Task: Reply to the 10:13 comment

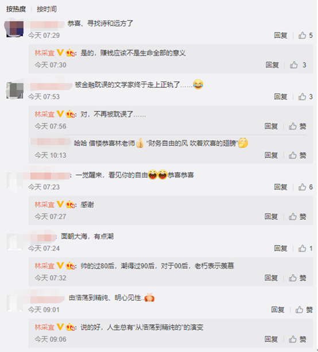Action: click(271, 155)
